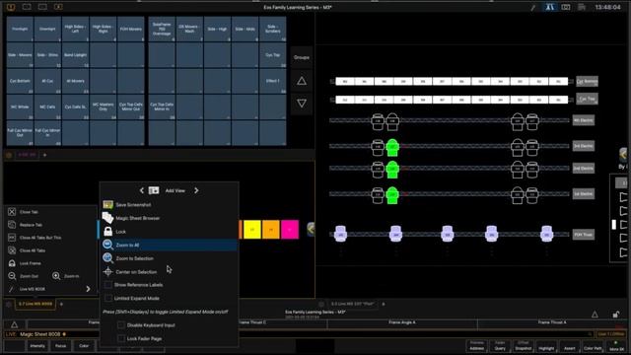Select the Live MS 8008 tab

35,304
